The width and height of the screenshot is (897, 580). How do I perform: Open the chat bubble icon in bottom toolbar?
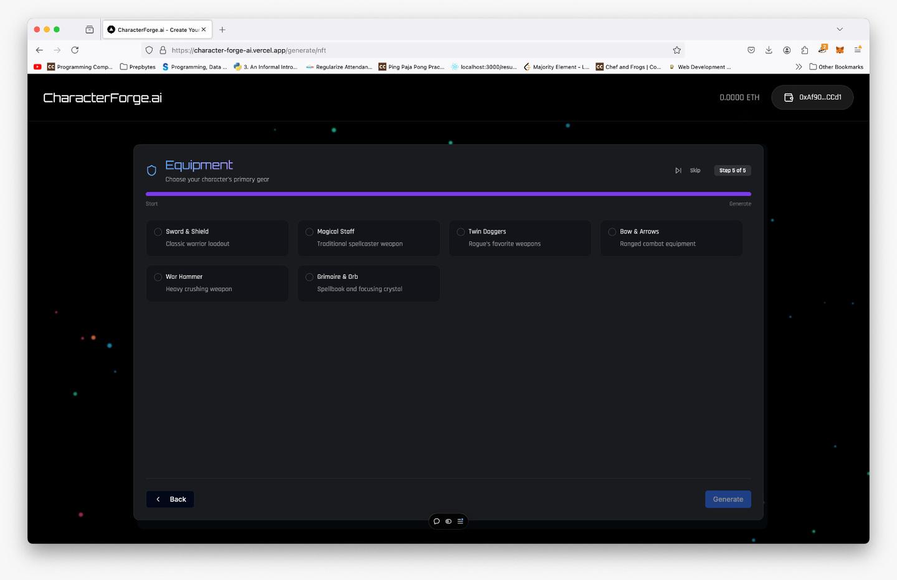point(437,521)
